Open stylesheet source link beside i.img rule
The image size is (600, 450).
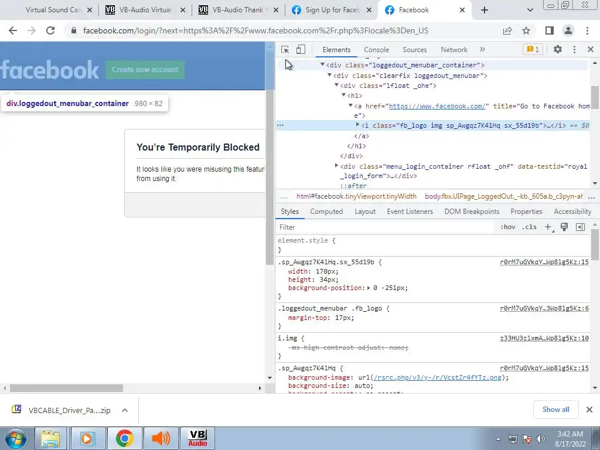point(544,338)
